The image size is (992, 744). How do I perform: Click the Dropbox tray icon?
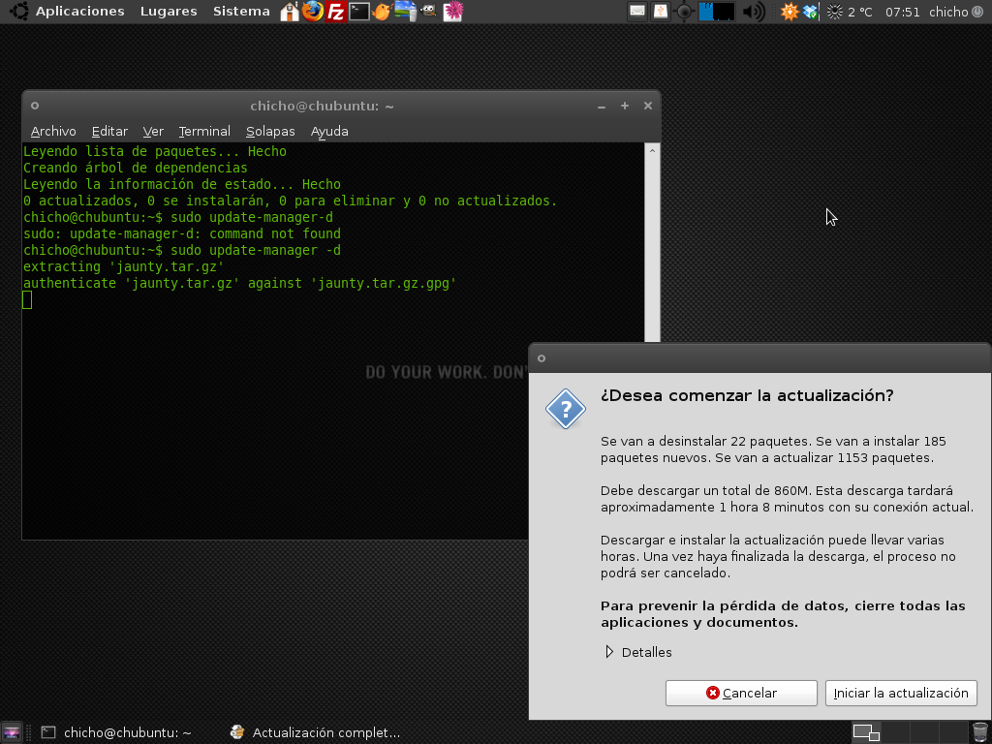(x=811, y=12)
